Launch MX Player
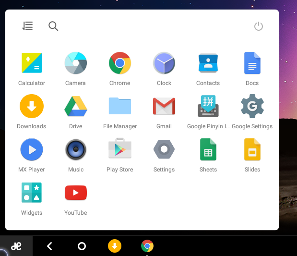Viewport: 297px width, 256px height. pyautogui.click(x=32, y=149)
